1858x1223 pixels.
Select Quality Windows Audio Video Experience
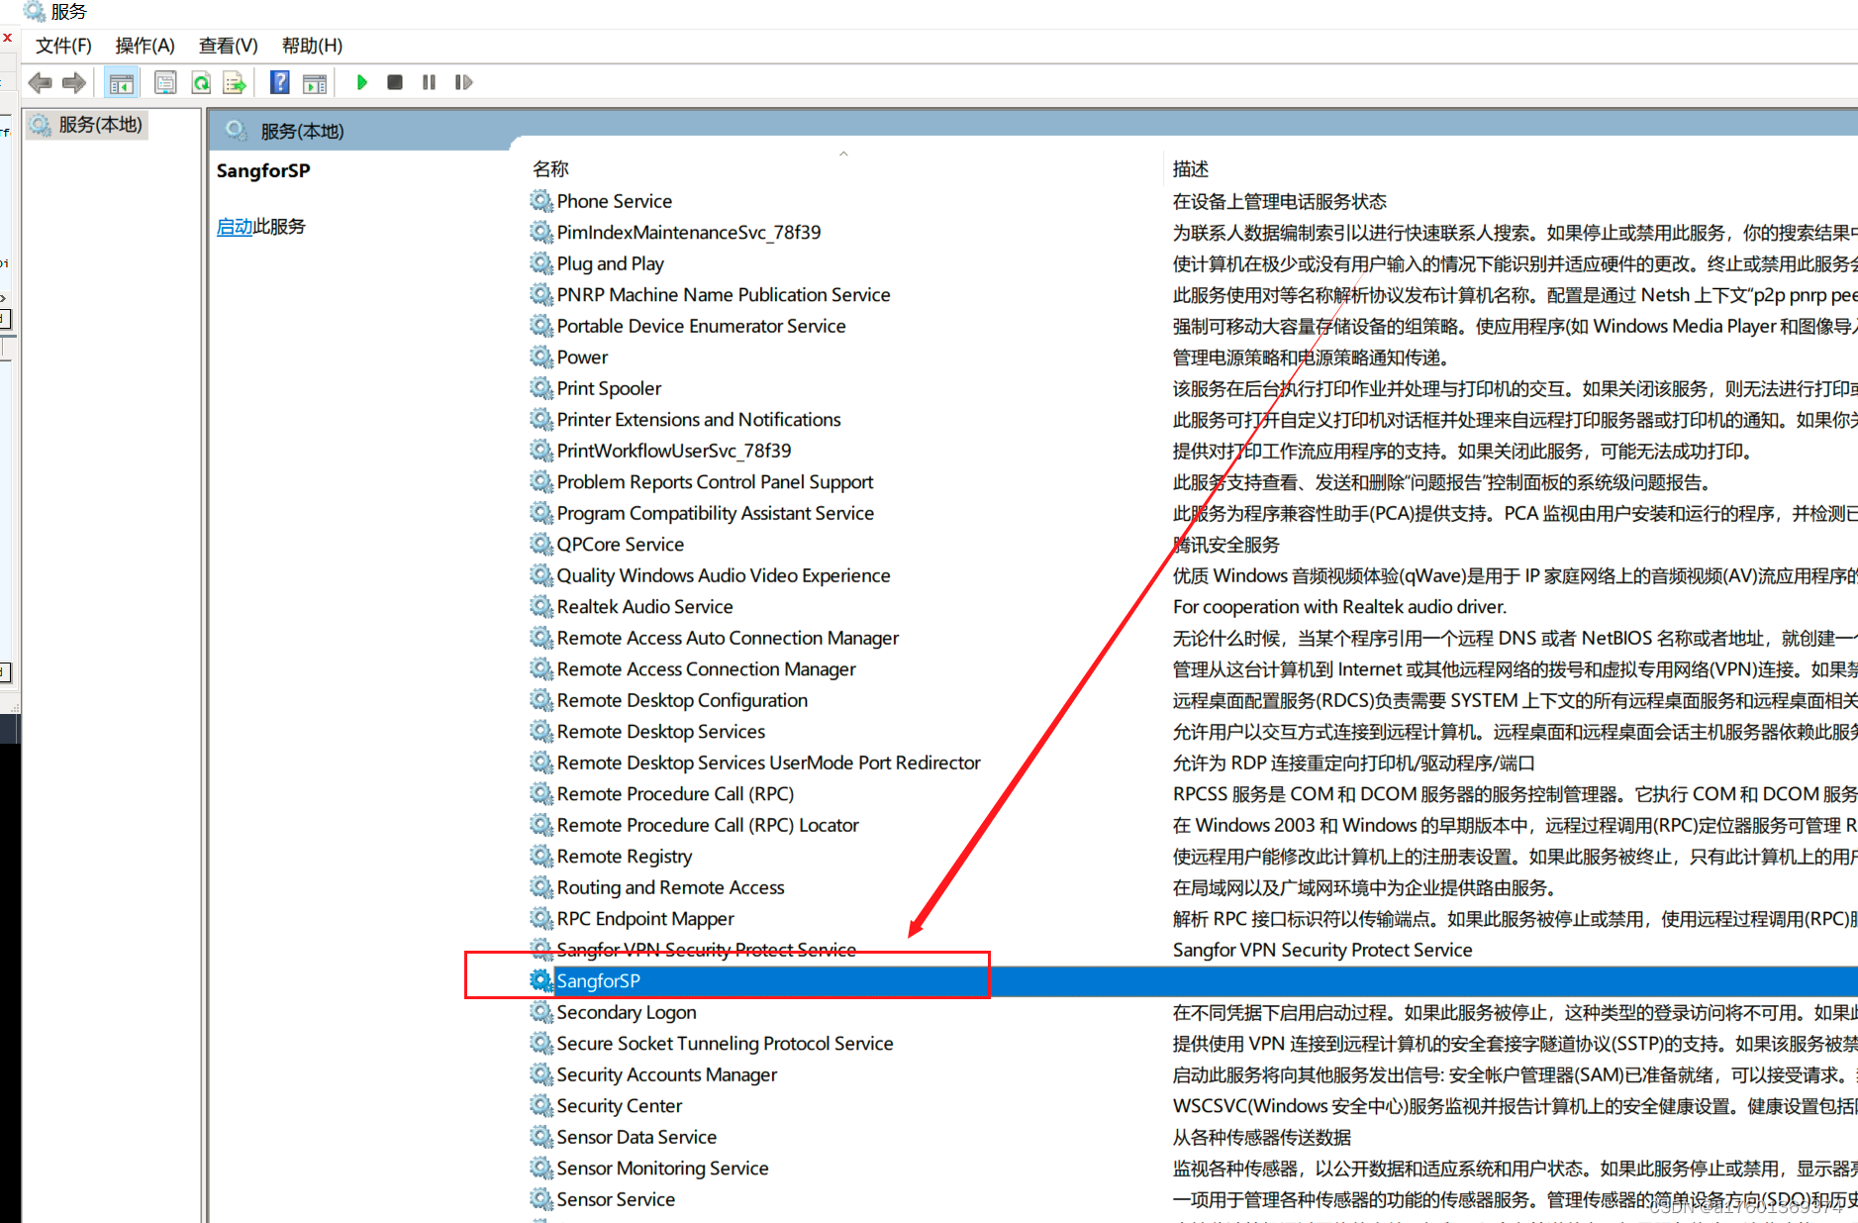tap(724, 575)
